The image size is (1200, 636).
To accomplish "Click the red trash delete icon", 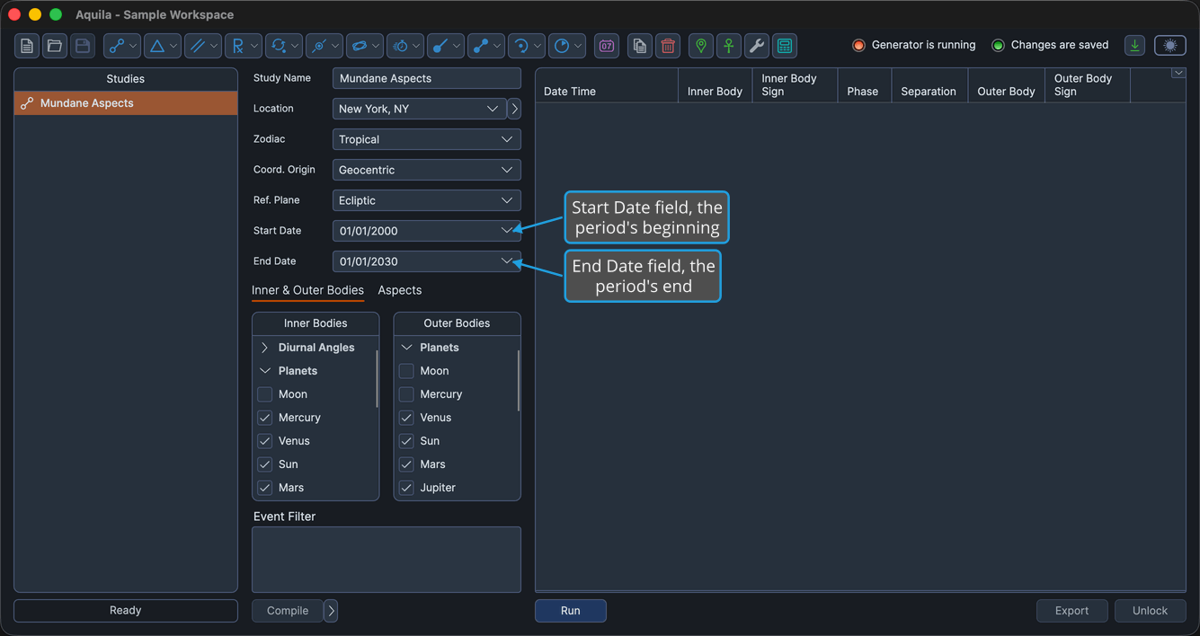I will 668,46.
